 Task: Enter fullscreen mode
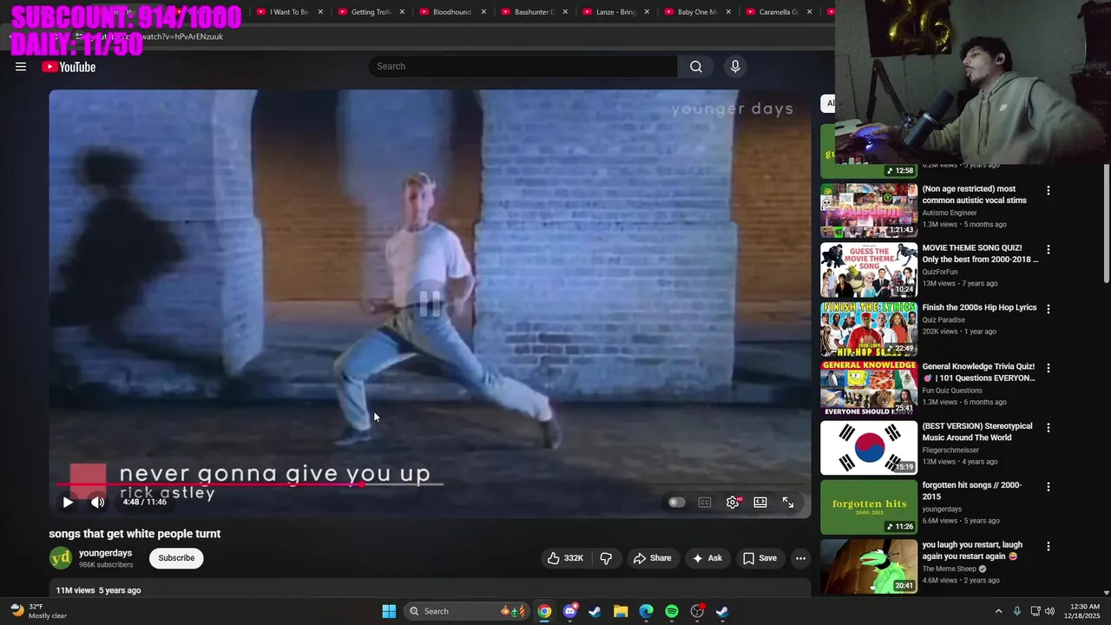[x=788, y=502]
